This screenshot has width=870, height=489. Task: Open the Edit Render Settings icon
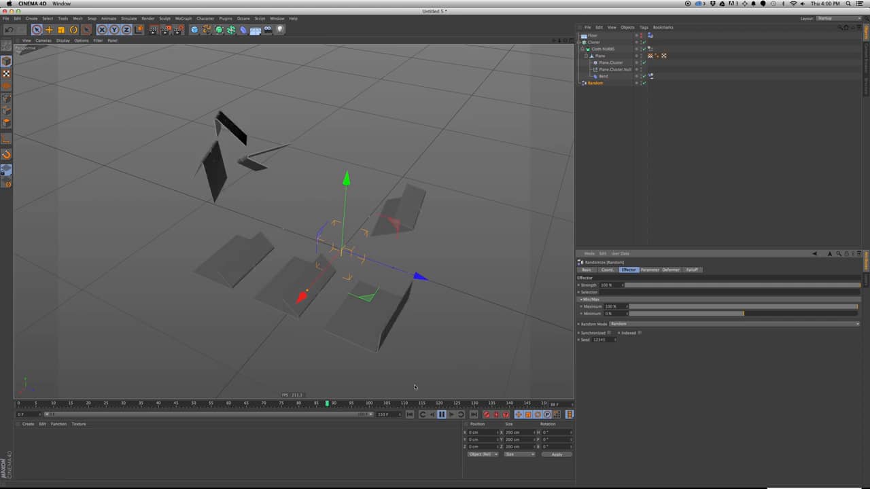coord(178,30)
